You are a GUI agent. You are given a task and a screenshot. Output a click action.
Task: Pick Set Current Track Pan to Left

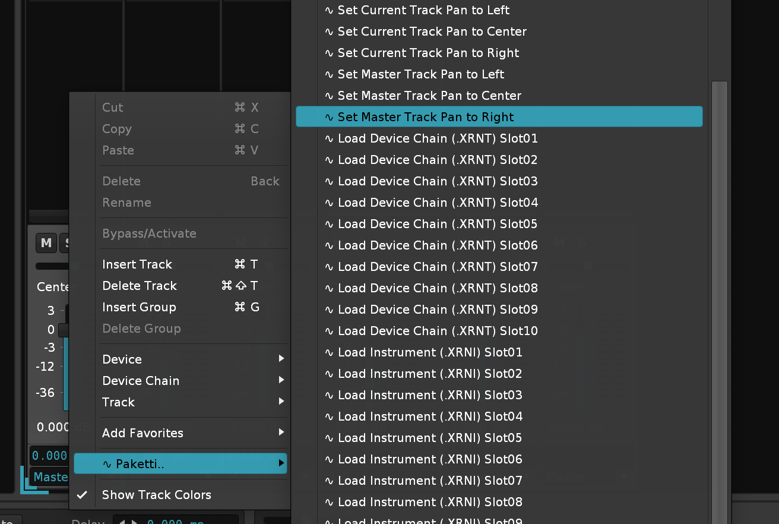pos(423,10)
